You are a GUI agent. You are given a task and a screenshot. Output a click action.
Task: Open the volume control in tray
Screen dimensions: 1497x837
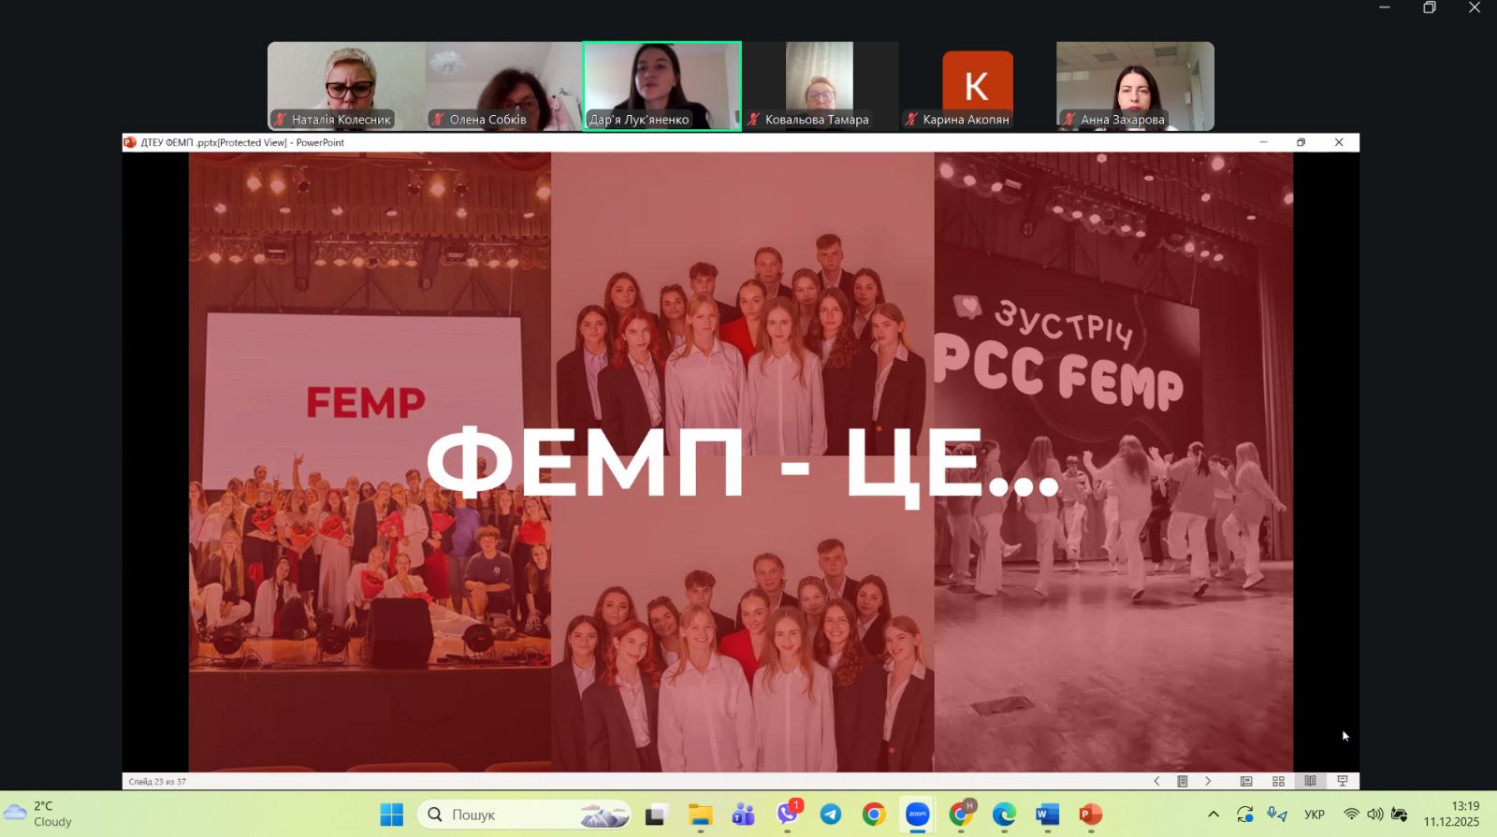click(x=1374, y=815)
